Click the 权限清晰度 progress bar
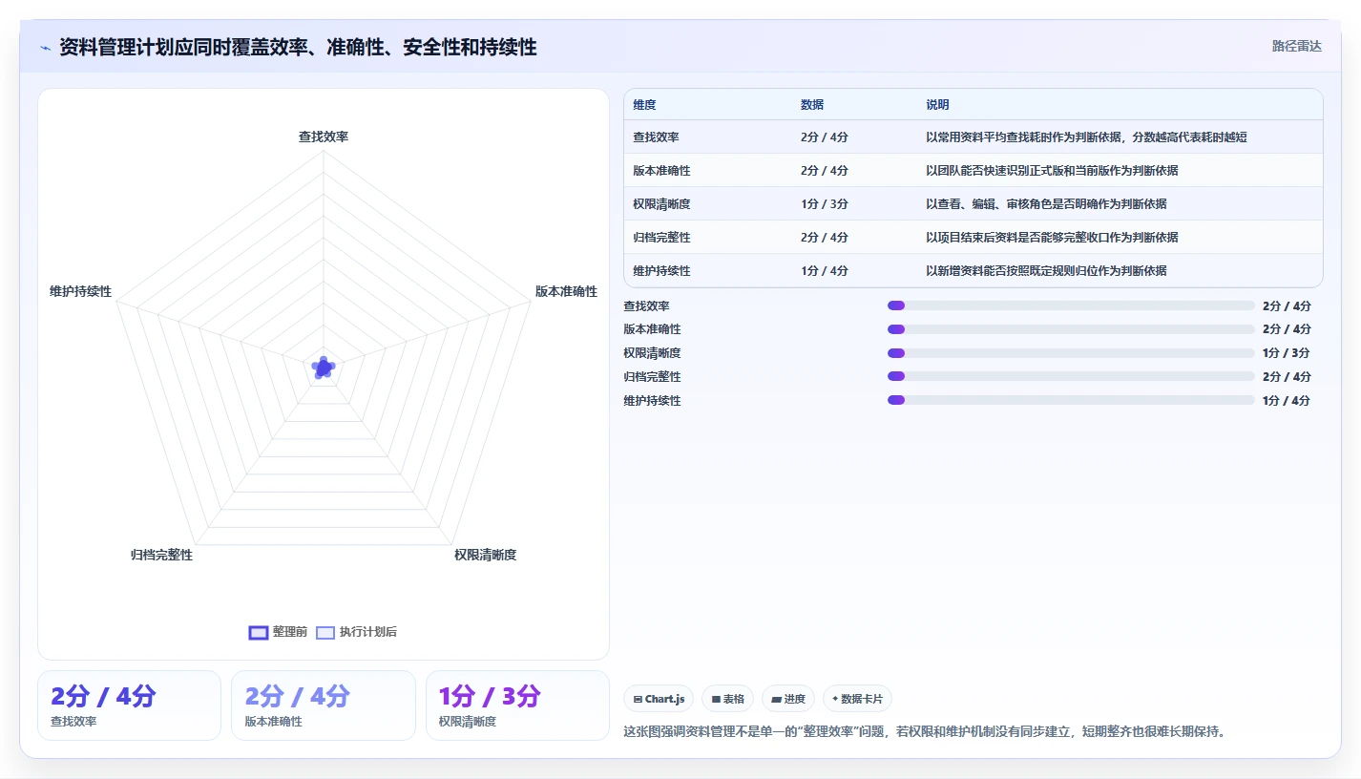The width and height of the screenshot is (1361, 779). [1071, 352]
